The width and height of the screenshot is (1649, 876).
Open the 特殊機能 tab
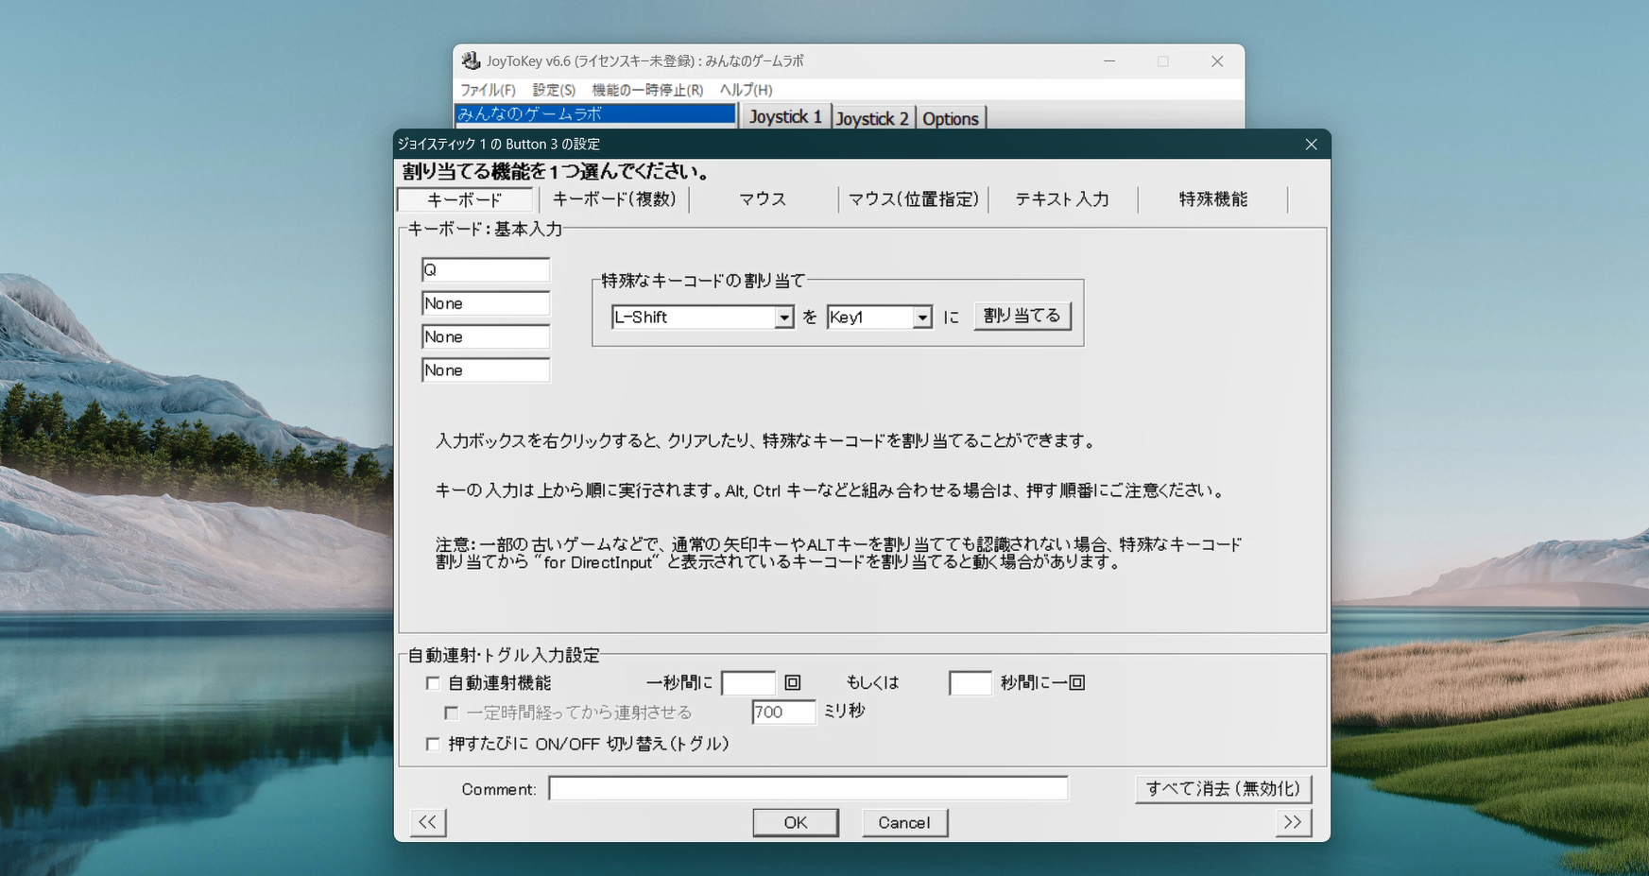(x=1213, y=199)
